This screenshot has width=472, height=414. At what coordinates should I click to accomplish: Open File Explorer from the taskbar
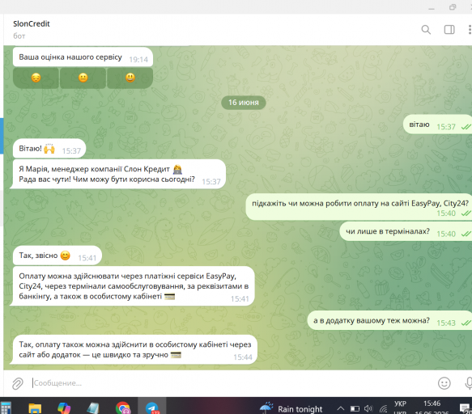(x=35, y=408)
